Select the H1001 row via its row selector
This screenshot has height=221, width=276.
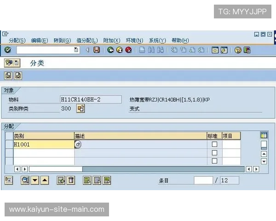(x=9, y=144)
